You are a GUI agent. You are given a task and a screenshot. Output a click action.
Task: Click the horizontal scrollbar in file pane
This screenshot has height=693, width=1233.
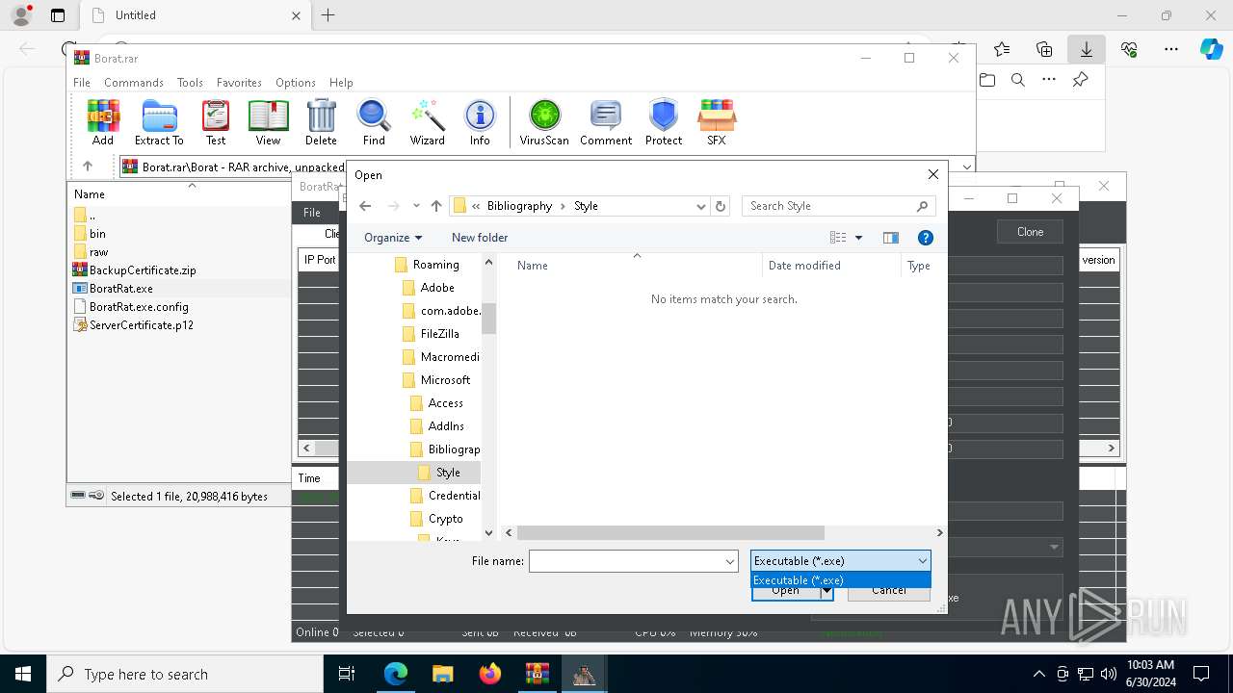coord(670,532)
